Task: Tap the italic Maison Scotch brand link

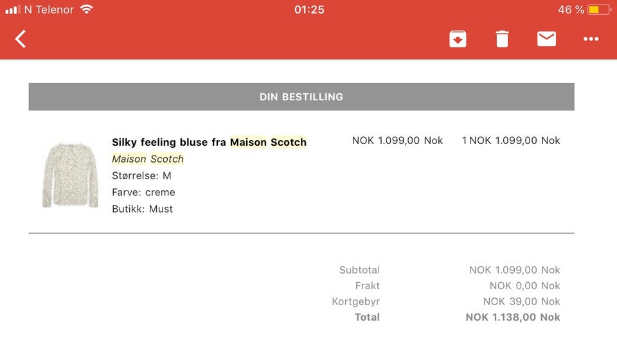Action: pyautogui.click(x=148, y=159)
